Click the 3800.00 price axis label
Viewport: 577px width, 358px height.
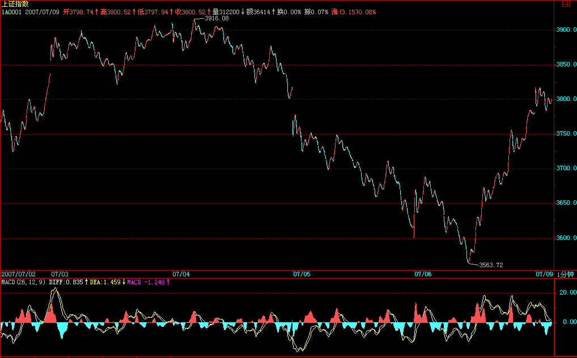click(x=566, y=99)
